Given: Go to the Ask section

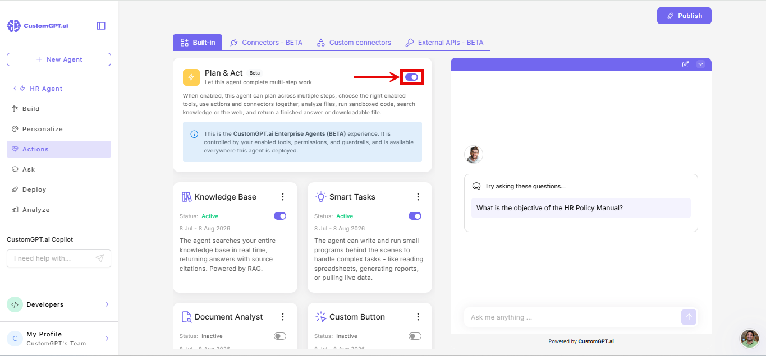Looking at the screenshot, I should pos(59,169).
